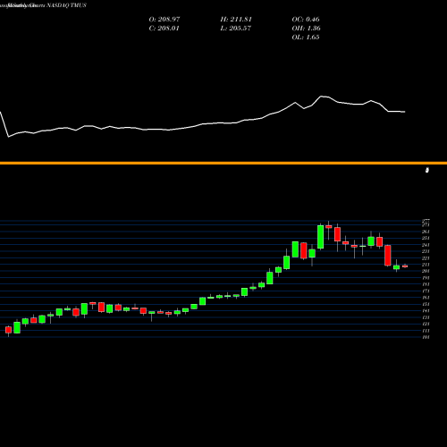Click the OL: 1.65 reading

306,38
